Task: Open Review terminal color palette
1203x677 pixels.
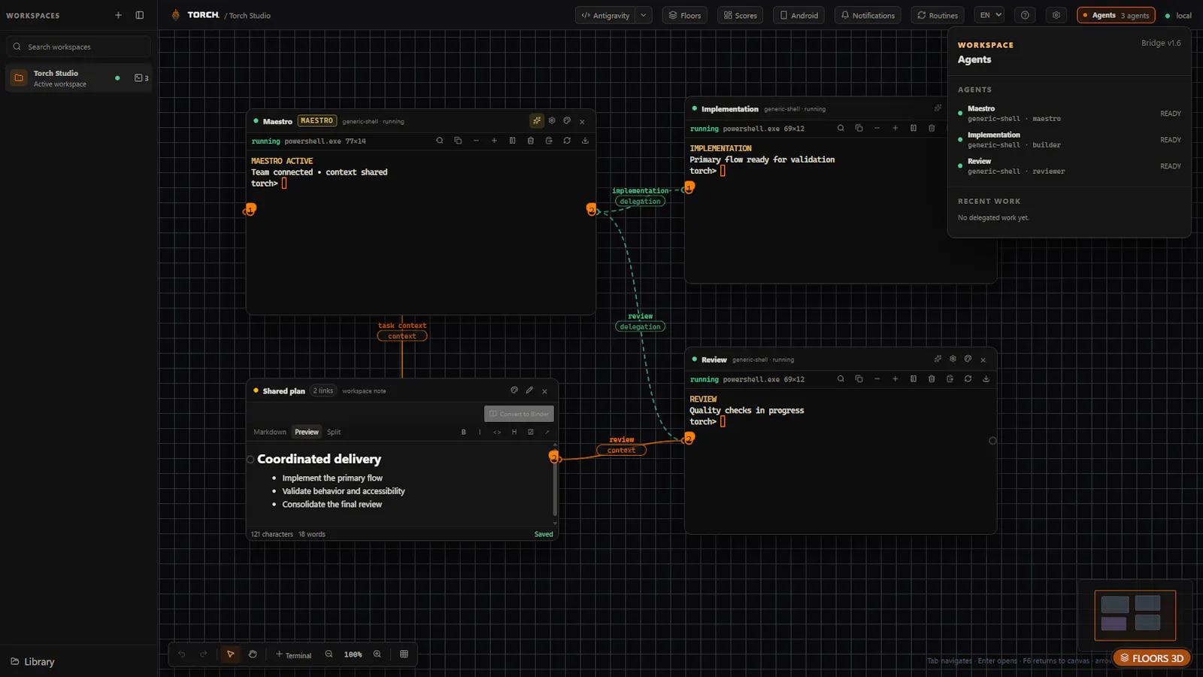Action: coord(968,359)
